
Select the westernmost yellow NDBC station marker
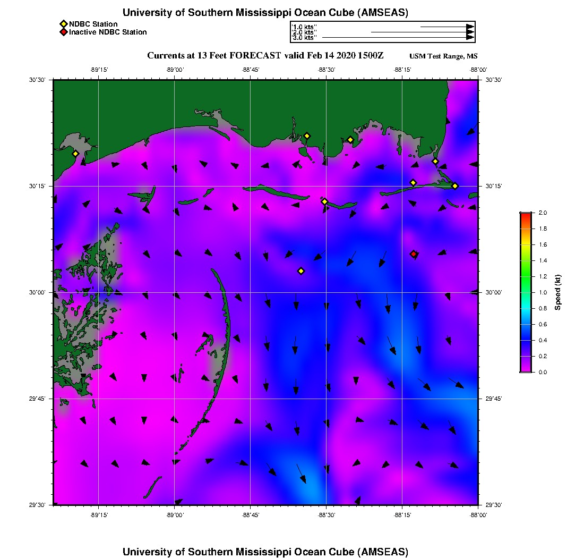click(x=76, y=154)
